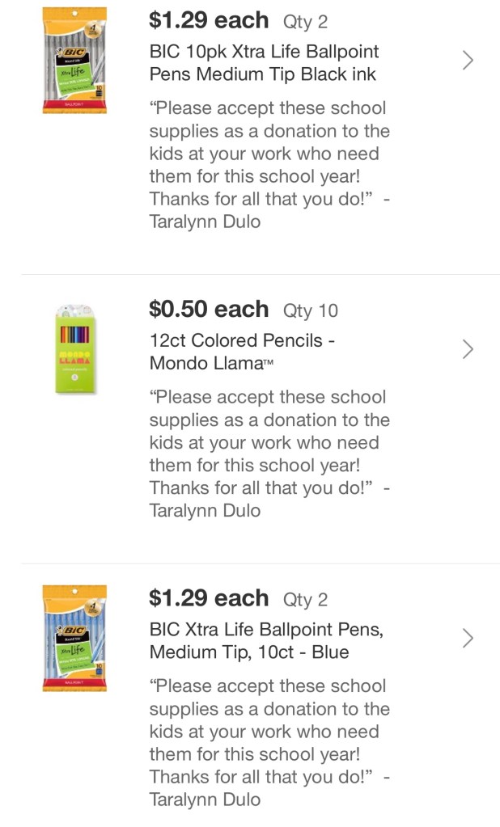Expand the black ink pens item chevron

[468, 60]
